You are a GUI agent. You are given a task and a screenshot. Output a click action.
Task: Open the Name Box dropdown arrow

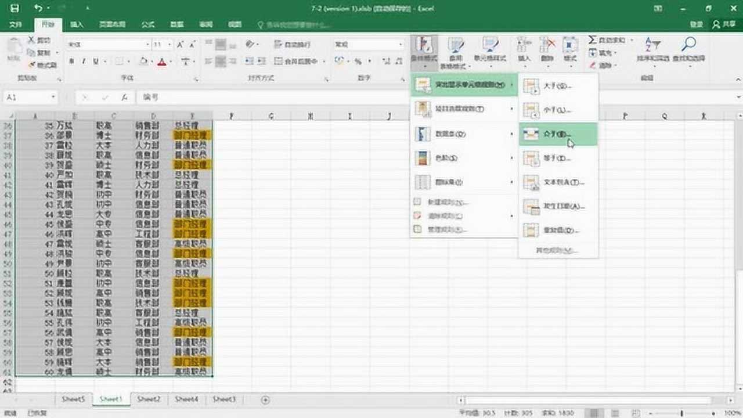click(x=53, y=98)
